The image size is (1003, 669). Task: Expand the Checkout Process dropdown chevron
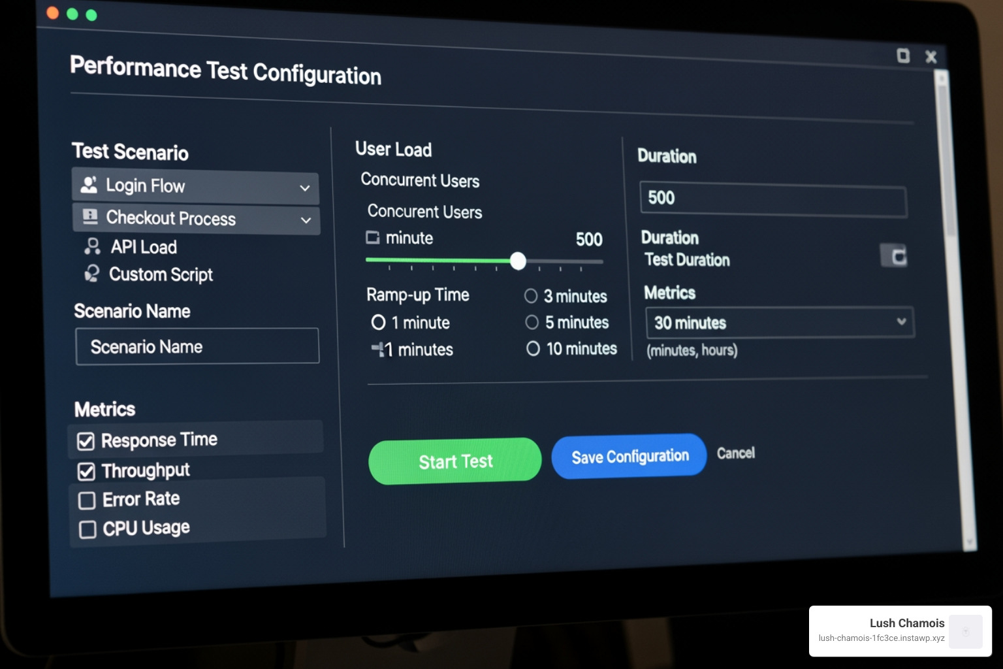(306, 220)
